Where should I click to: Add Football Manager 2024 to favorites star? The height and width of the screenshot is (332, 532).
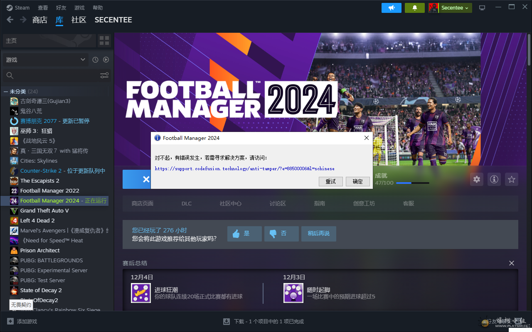[512, 179]
